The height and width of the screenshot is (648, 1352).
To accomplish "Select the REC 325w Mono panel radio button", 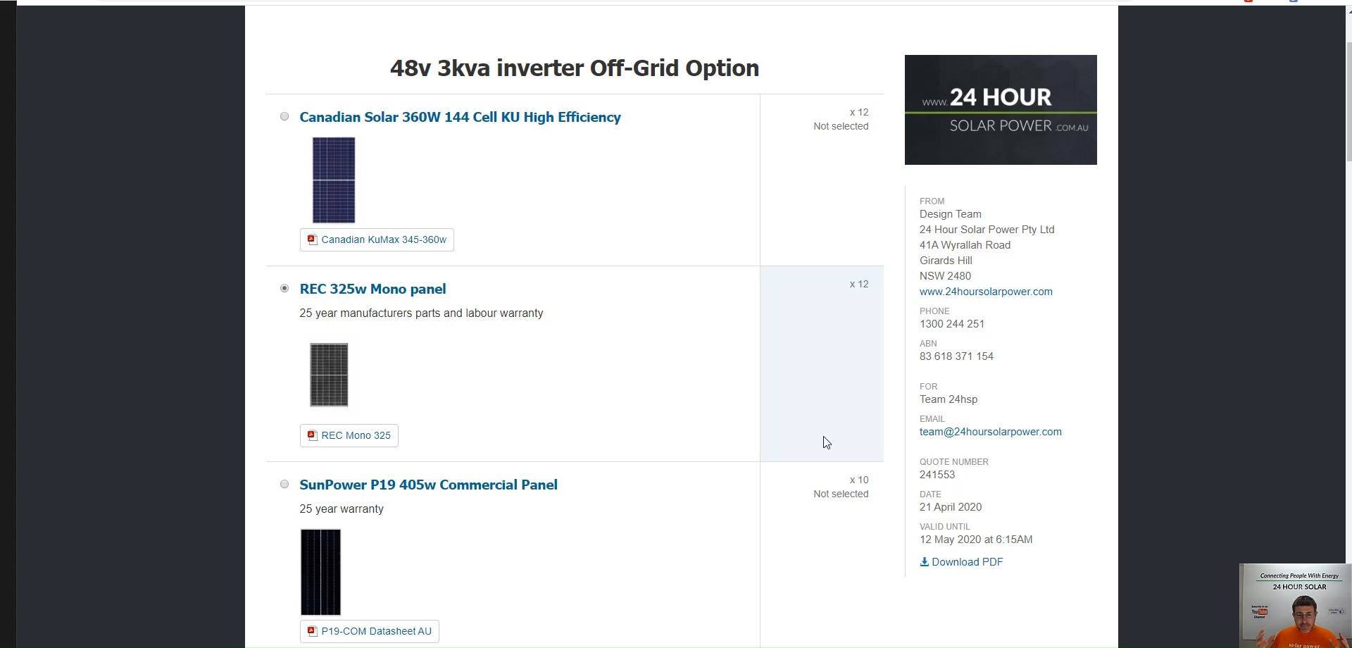I will (x=284, y=288).
